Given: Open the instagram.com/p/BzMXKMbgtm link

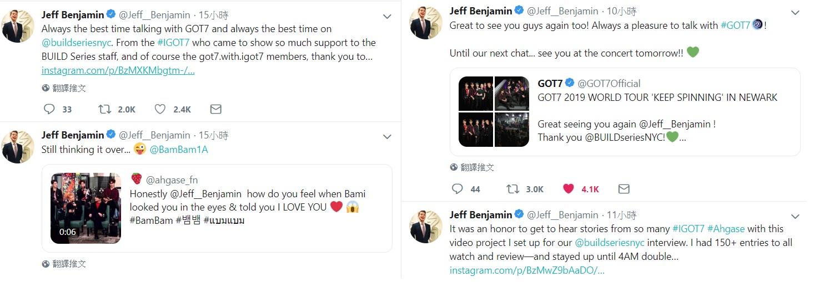Looking at the screenshot, I should [x=118, y=70].
